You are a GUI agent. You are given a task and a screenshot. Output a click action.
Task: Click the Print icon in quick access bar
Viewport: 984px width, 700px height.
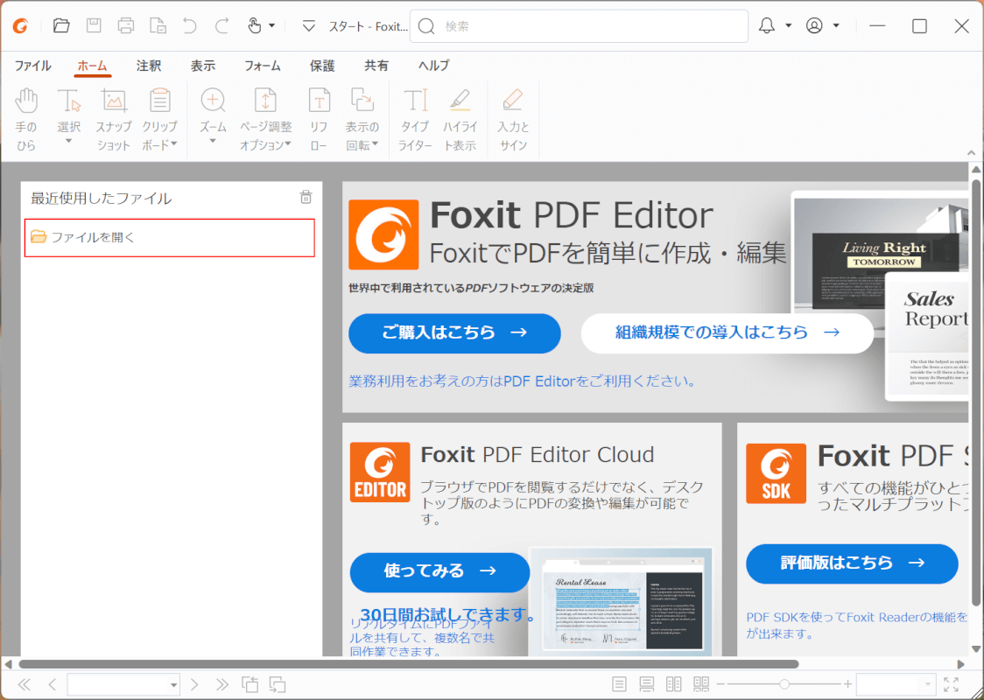click(x=126, y=25)
